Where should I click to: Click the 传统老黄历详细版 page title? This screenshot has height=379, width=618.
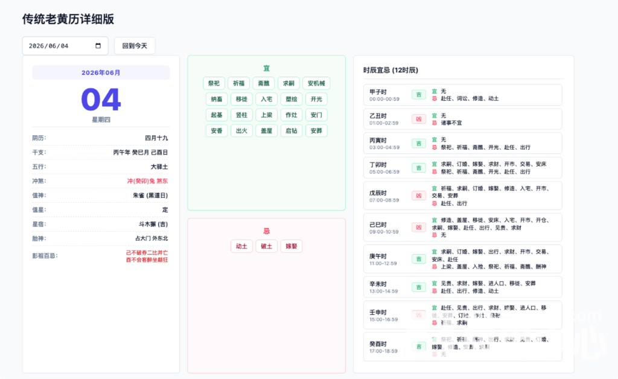(68, 19)
